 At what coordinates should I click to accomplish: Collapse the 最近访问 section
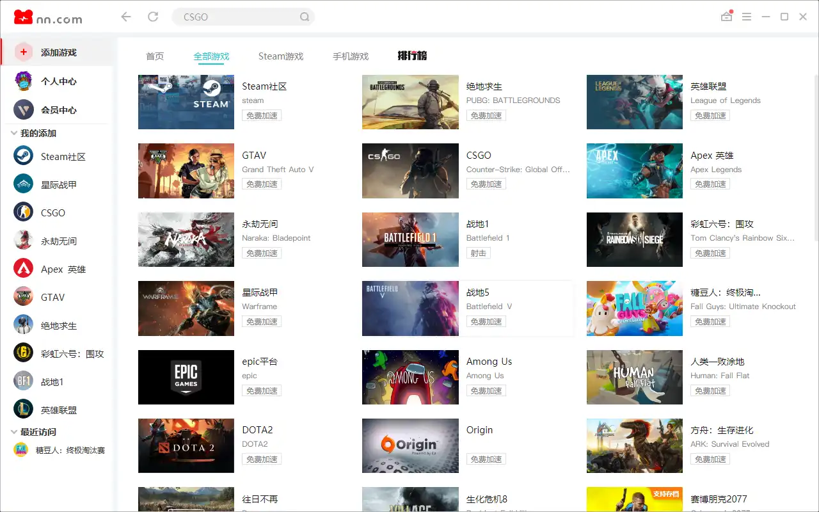pos(14,432)
